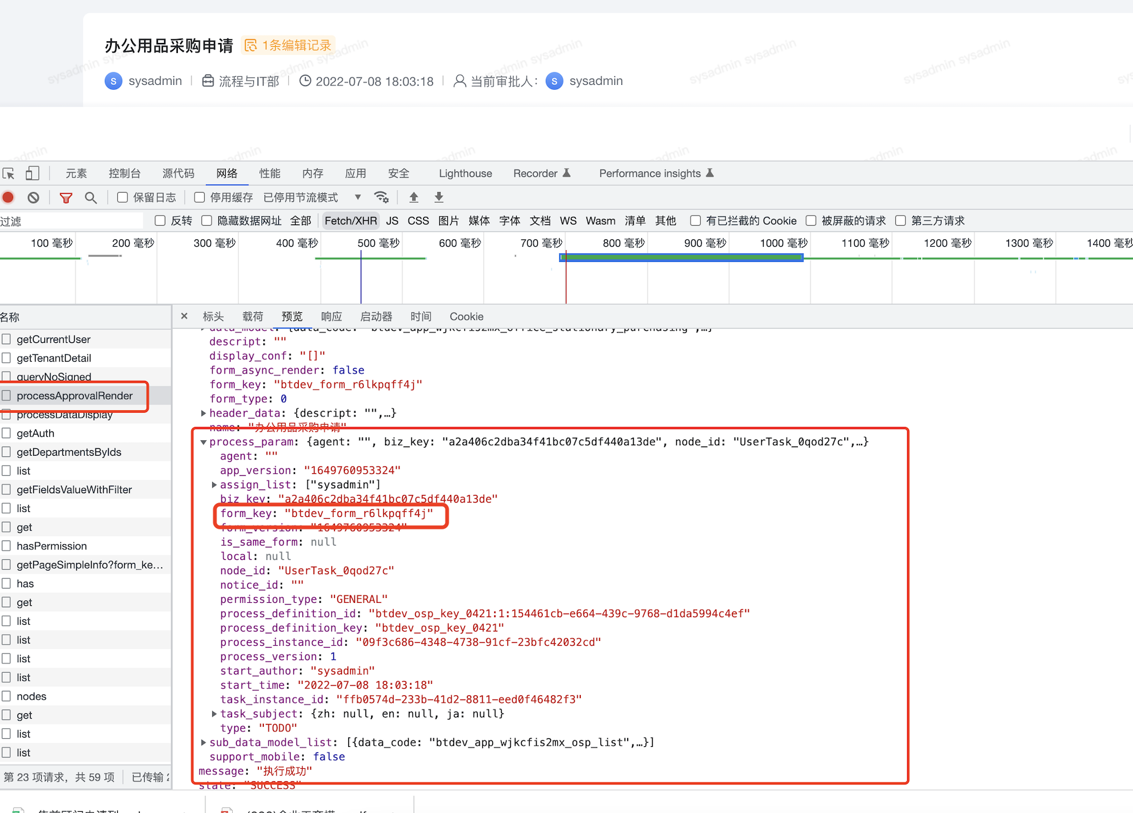This screenshot has width=1133, height=813.
Task: Clear the network log icon
Action: [34, 198]
